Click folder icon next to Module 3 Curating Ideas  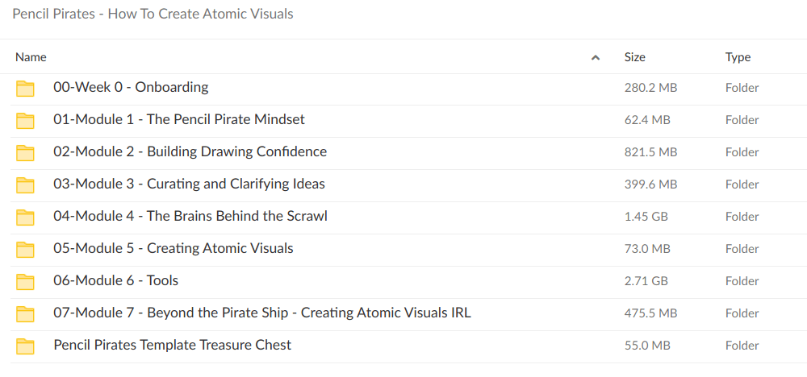click(26, 185)
